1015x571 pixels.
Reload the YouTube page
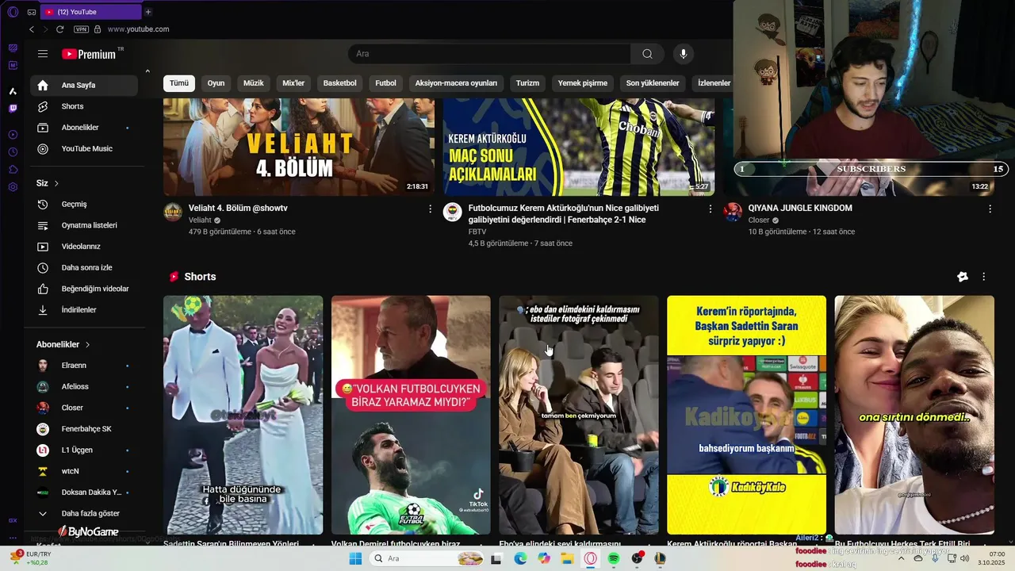(59, 29)
